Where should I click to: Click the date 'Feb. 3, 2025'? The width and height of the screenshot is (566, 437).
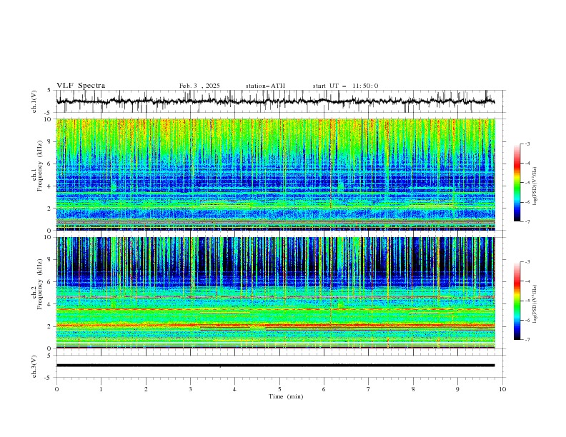(199, 86)
